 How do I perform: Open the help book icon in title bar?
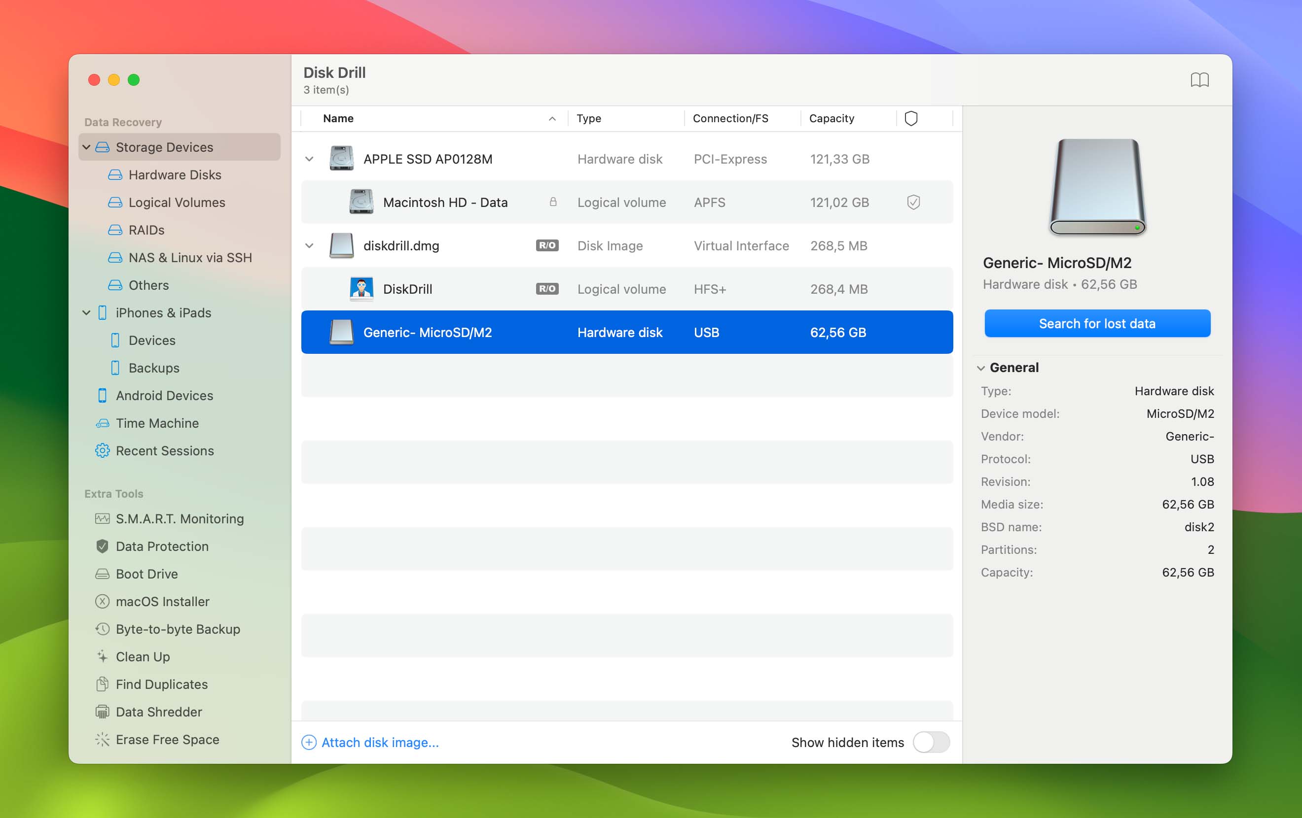click(1199, 80)
